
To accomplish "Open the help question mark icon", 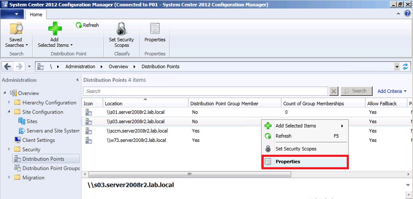I will pyautogui.click(x=407, y=14).
